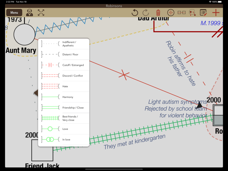The height and width of the screenshot is (171, 228).
Task: Tap the person profile icon
Action: point(29,13)
